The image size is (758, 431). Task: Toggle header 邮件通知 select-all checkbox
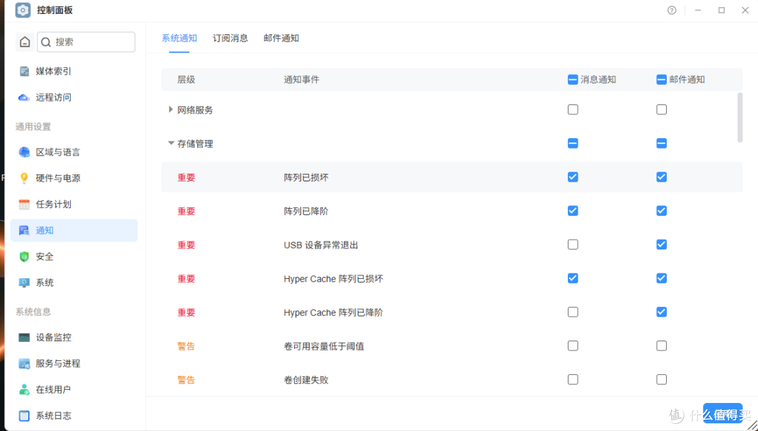(x=661, y=80)
